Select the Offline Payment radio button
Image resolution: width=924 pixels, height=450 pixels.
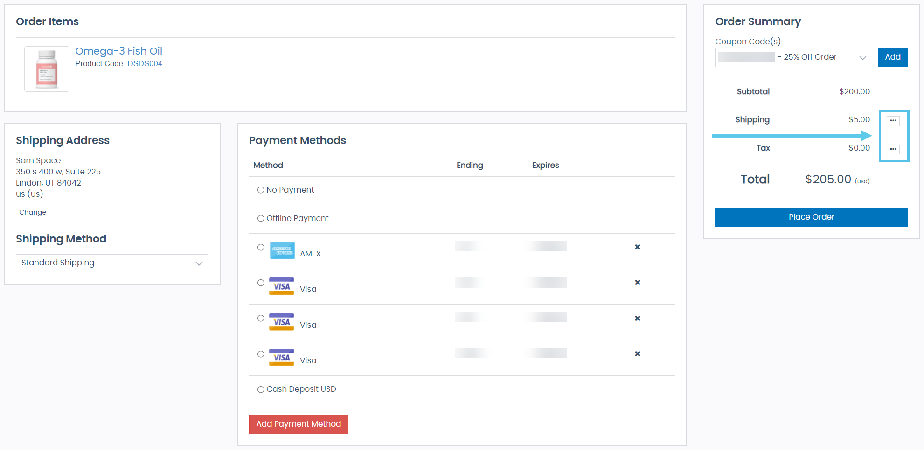click(261, 219)
